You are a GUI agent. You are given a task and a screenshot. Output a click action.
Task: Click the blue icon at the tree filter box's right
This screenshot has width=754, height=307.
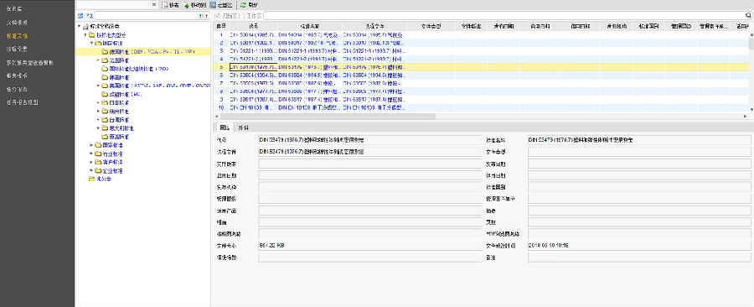(x=200, y=16)
